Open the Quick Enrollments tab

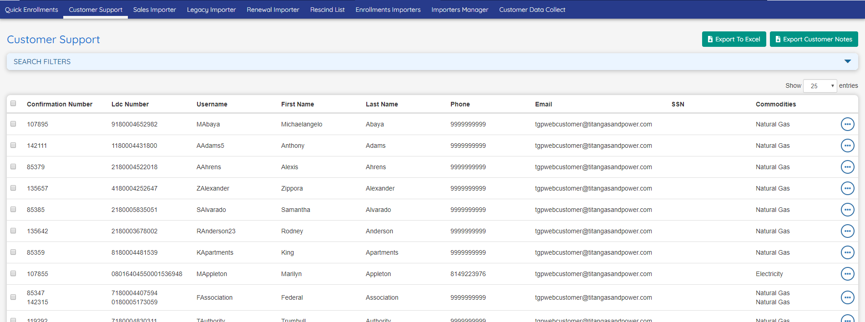click(x=31, y=10)
